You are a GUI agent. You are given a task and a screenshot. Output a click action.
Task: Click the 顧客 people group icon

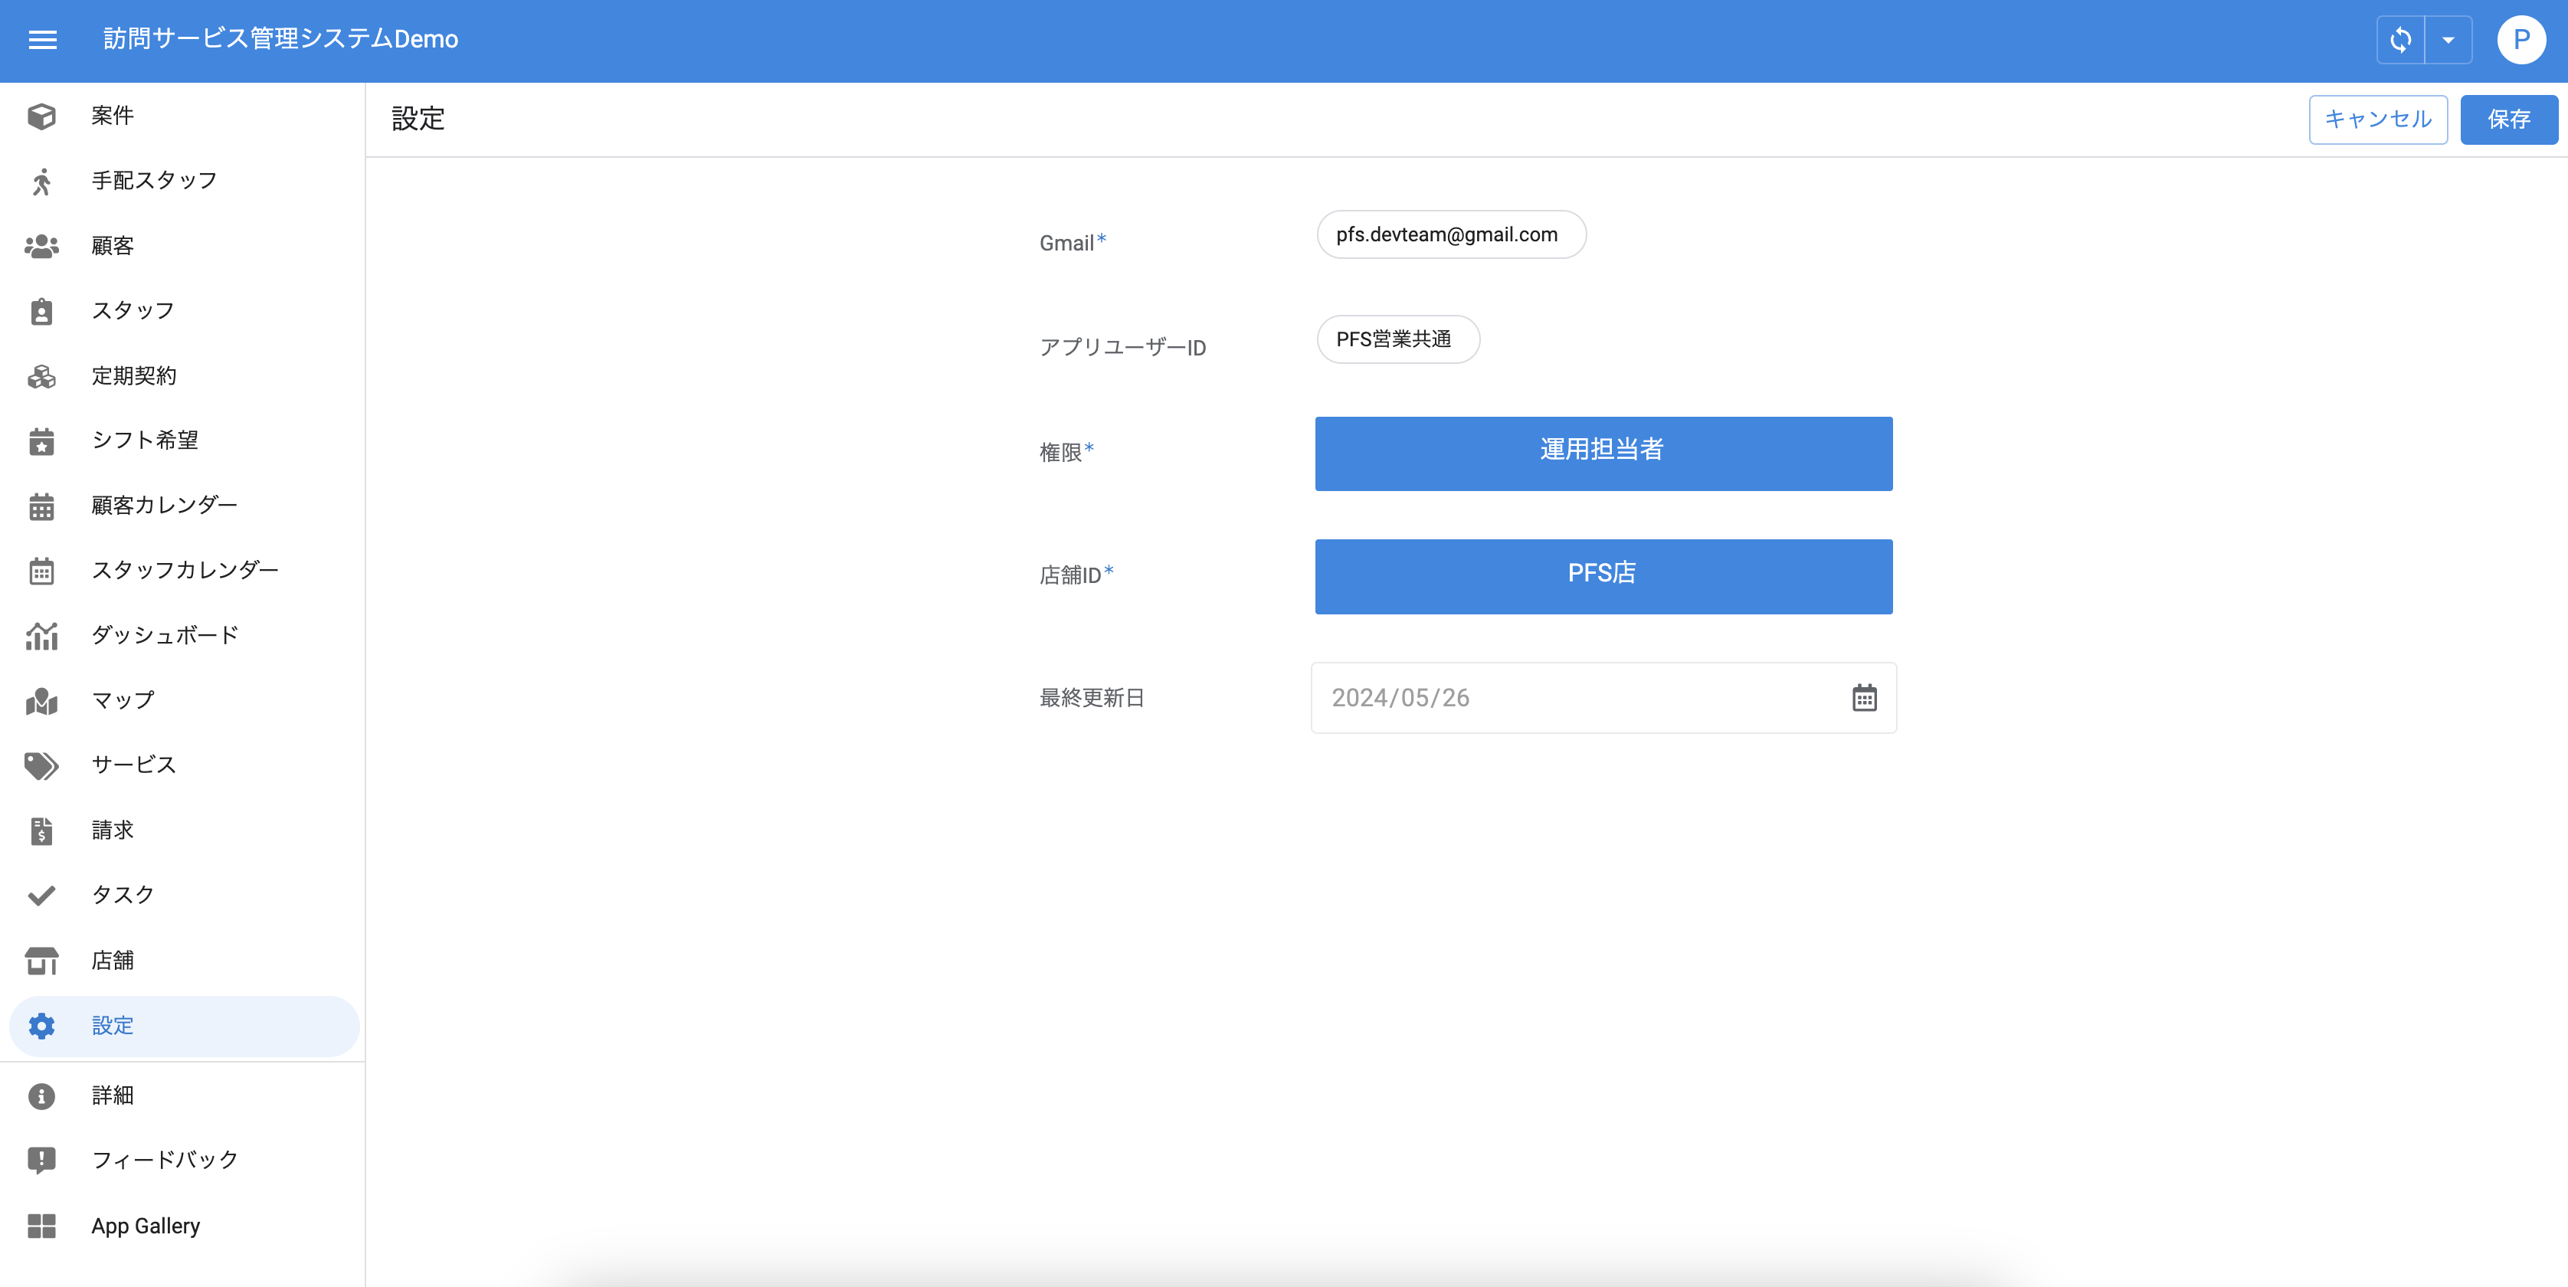(42, 246)
